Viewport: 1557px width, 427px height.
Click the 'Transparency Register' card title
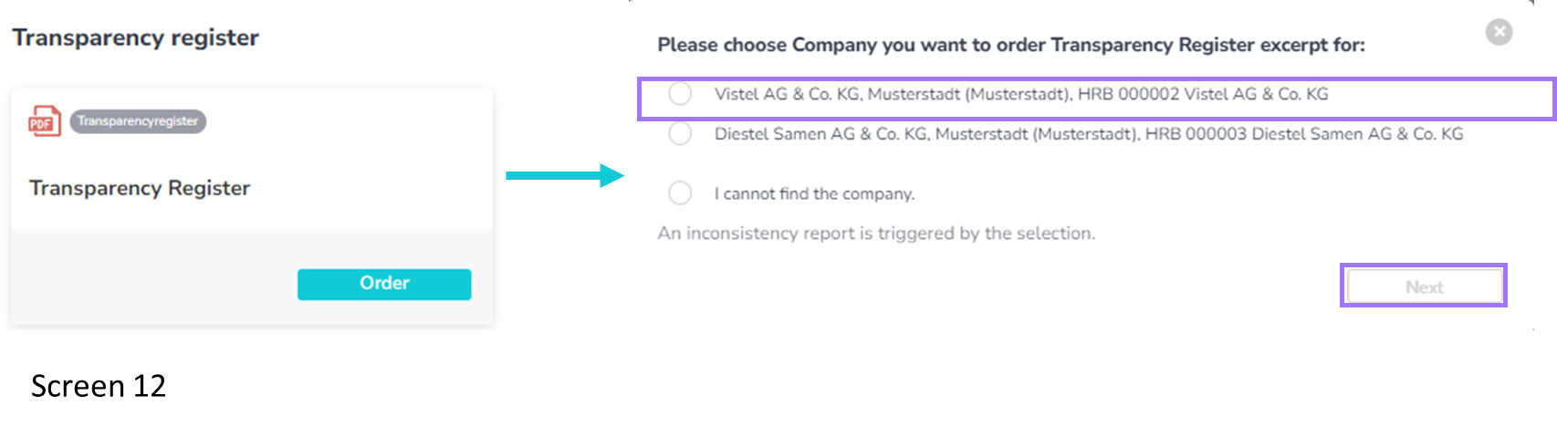pos(140,188)
